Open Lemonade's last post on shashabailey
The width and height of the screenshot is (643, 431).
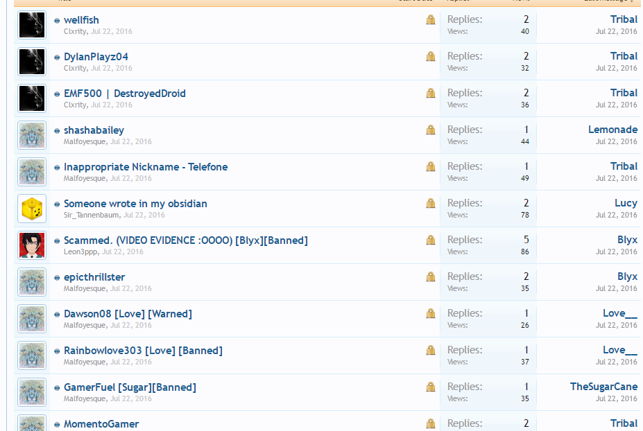[612, 130]
